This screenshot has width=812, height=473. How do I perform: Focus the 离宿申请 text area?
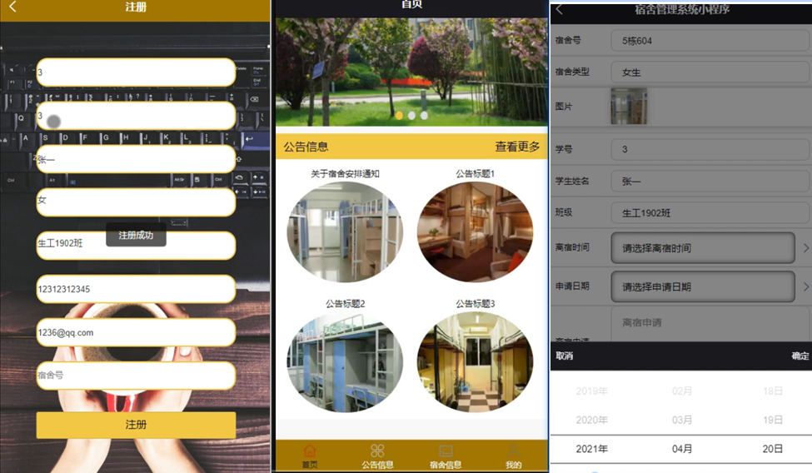coord(710,324)
